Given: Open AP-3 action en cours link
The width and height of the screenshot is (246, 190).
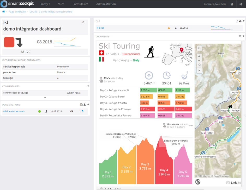Looking at the screenshot, I should [x=14, y=112].
